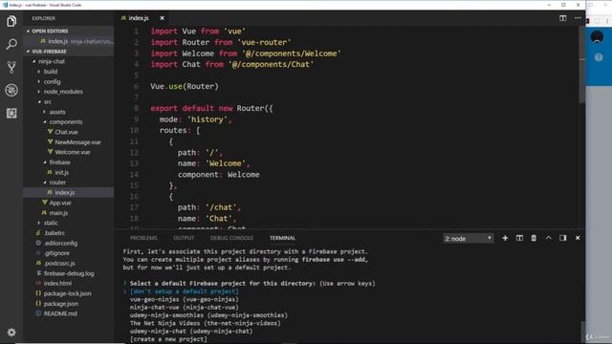Switch to the DEBUG CONSOLE tab
612x344 pixels.
(x=231, y=238)
